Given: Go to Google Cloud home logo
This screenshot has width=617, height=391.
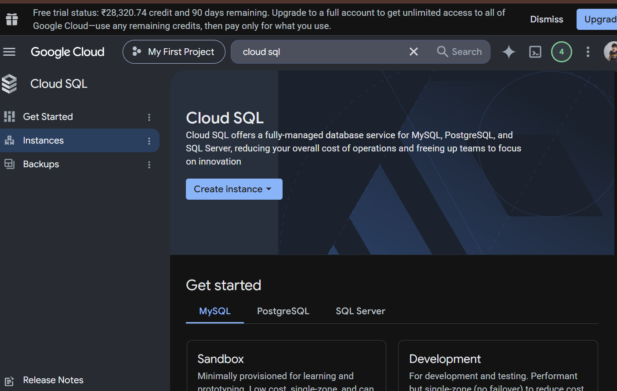Looking at the screenshot, I should (68, 52).
